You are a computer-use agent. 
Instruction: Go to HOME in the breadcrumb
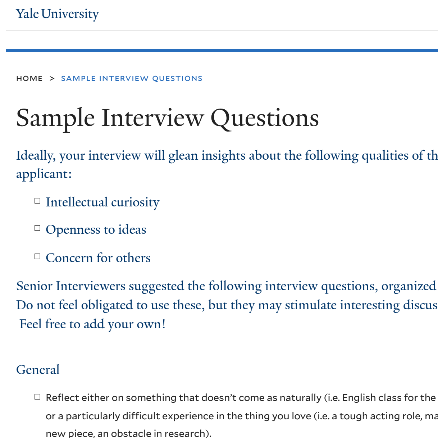click(x=29, y=78)
